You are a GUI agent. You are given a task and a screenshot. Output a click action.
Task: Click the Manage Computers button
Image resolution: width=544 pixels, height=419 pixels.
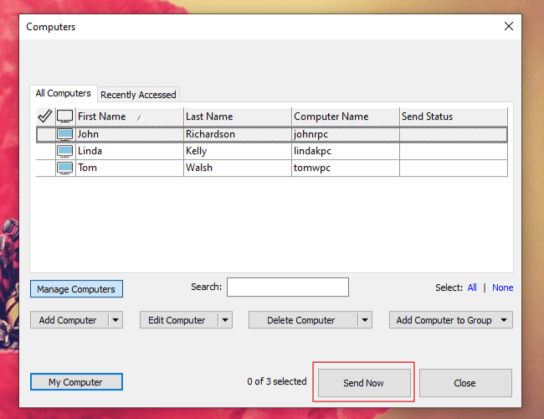click(76, 289)
